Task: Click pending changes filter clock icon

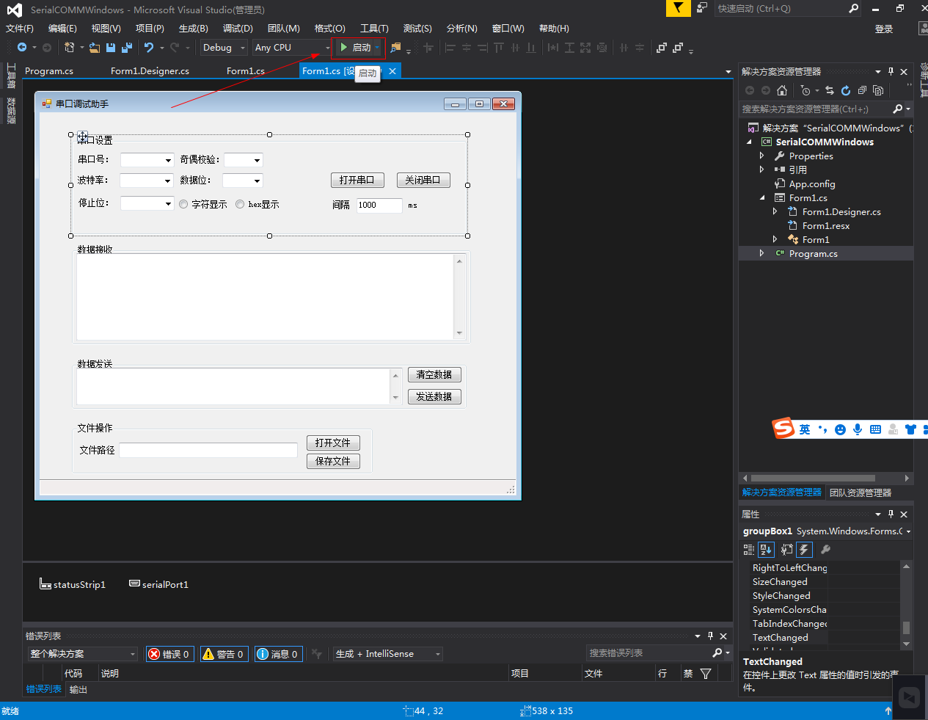Action: (805, 90)
